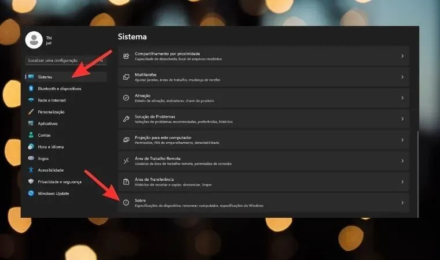
Task: Go to Rede e Internet
Action: click(x=66, y=100)
